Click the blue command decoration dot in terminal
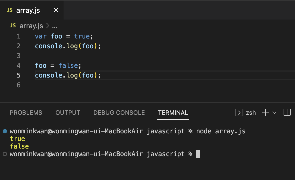This screenshot has width=295, height=180. 5,131
